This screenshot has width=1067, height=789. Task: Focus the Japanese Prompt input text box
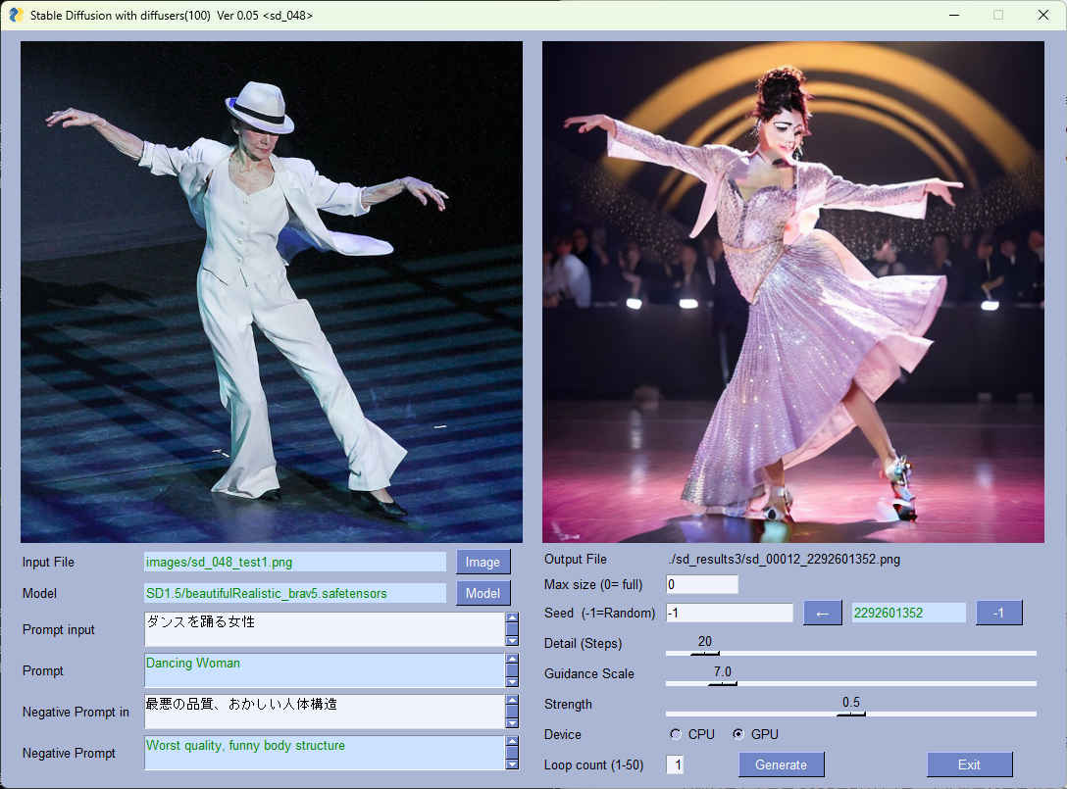pos(325,629)
